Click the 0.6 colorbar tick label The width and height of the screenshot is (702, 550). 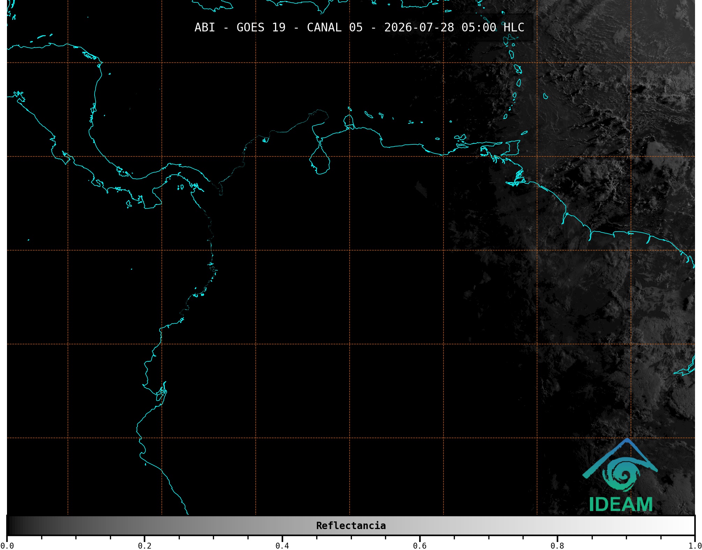pos(420,546)
